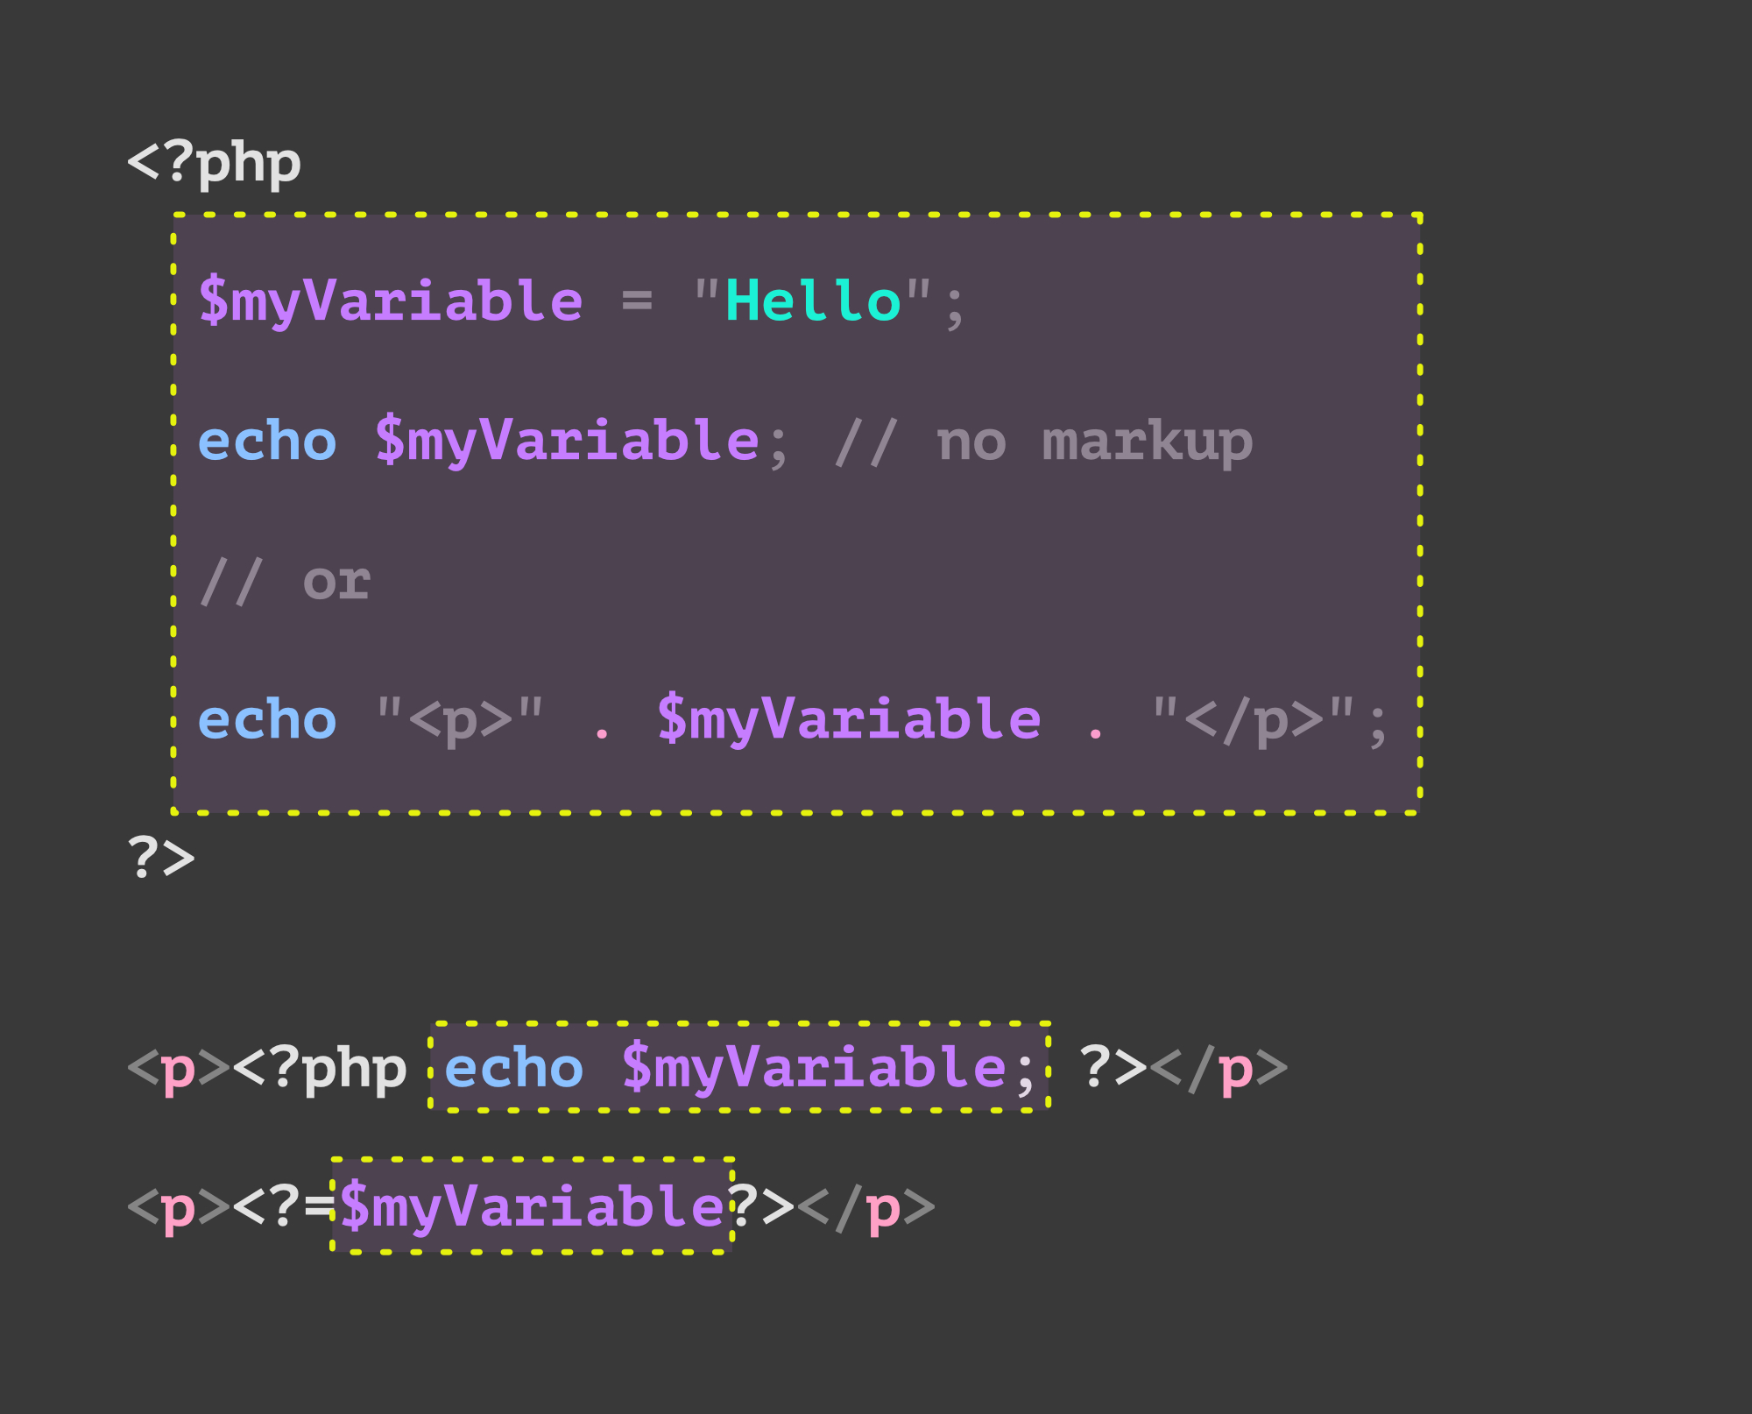Click the '// no markup' comment
1752x1414 pixels.
1043,441
